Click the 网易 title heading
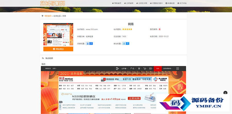The width and height of the screenshot is (232, 114). [x=131, y=24]
